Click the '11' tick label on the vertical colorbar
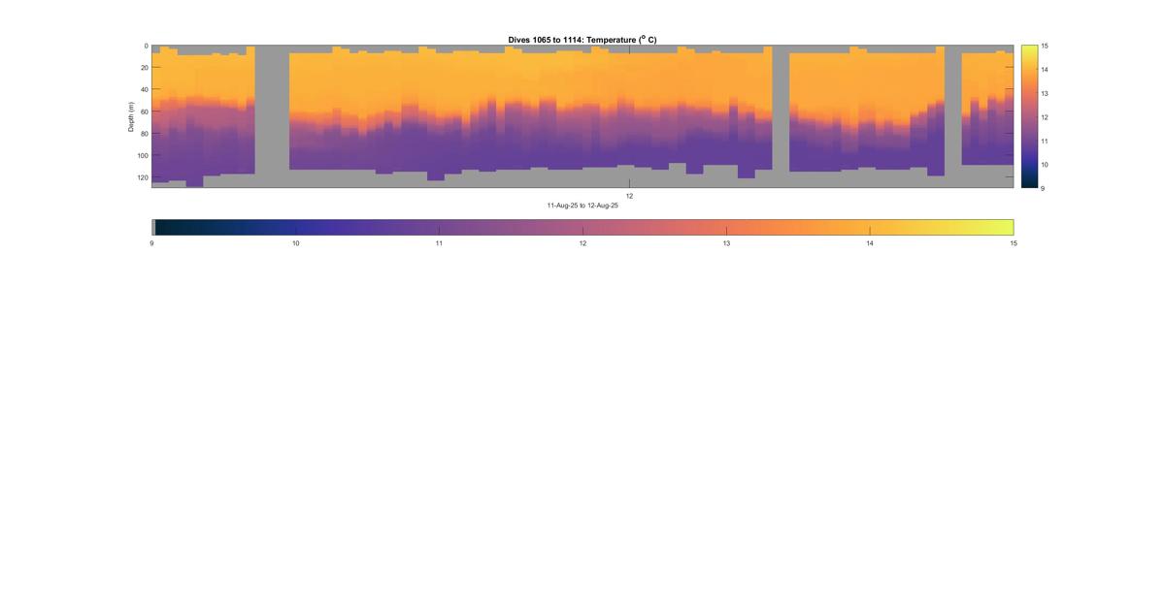Viewport: 1165px width, 603px height. click(x=1045, y=141)
